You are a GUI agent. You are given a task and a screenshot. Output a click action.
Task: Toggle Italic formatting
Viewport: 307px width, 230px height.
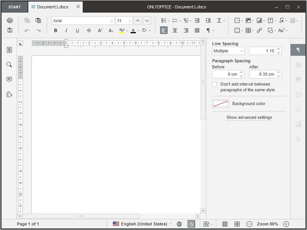[66, 31]
